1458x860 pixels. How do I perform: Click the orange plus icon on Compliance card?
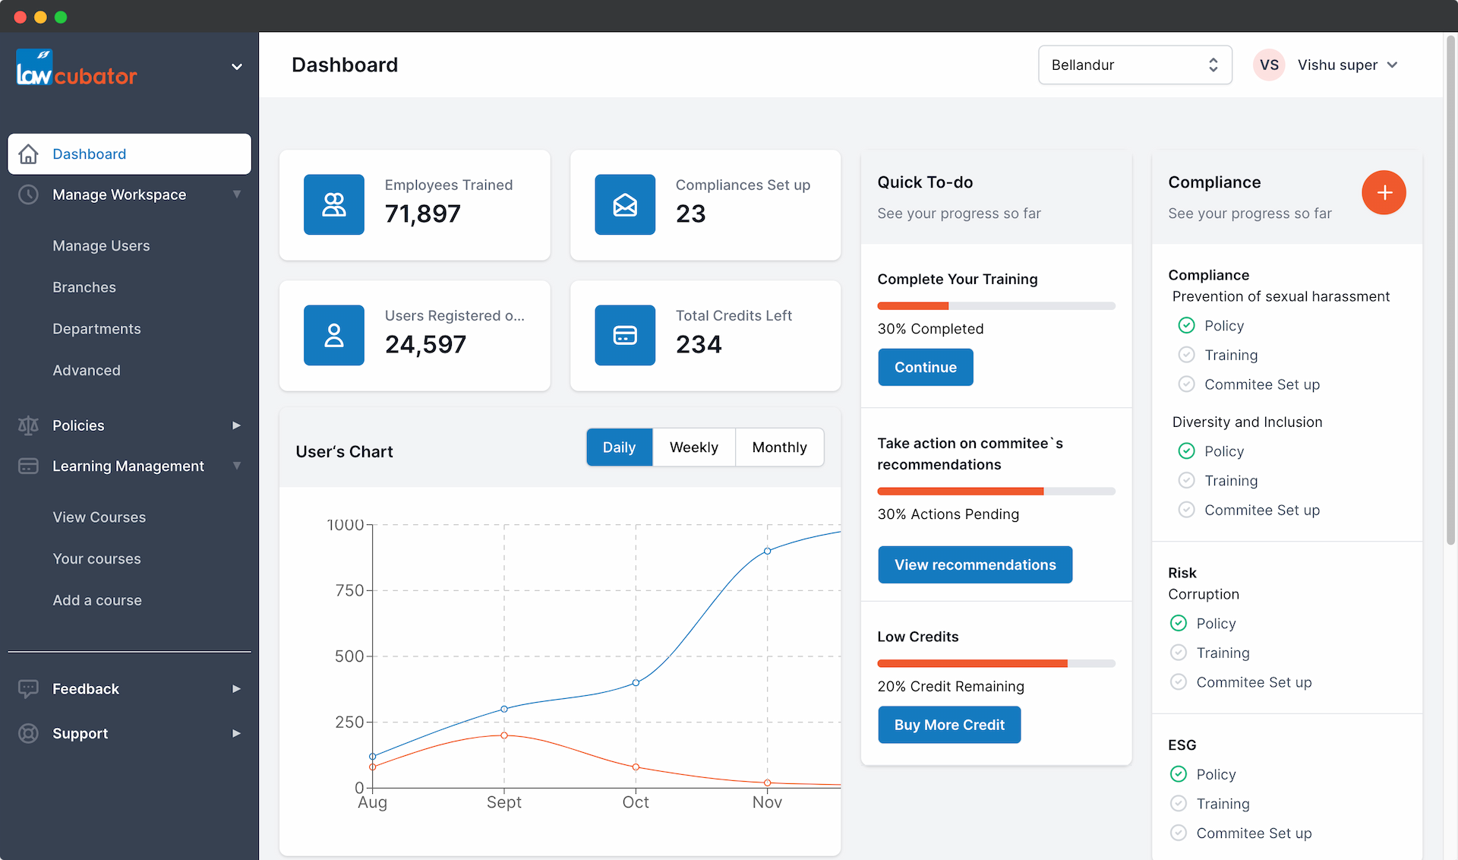1384,192
